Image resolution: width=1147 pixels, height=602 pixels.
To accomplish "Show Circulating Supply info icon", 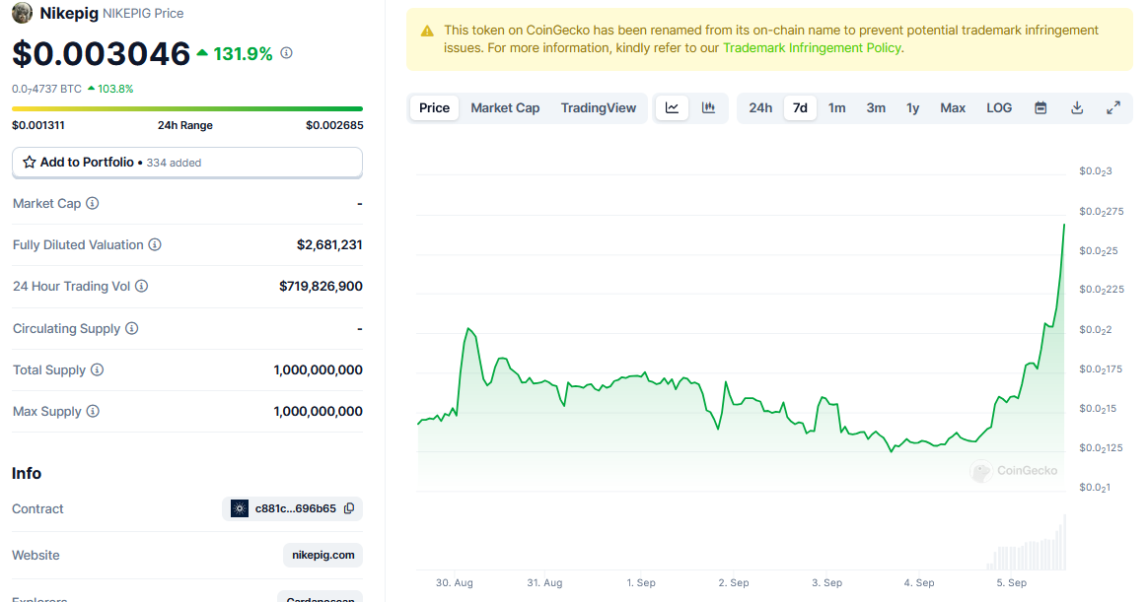I will point(132,328).
